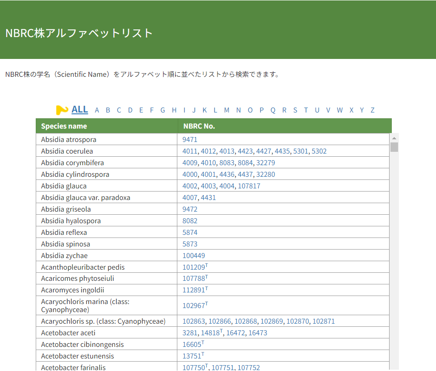Open type strain 13751 link
The width and height of the screenshot is (436, 371).
[193, 356]
